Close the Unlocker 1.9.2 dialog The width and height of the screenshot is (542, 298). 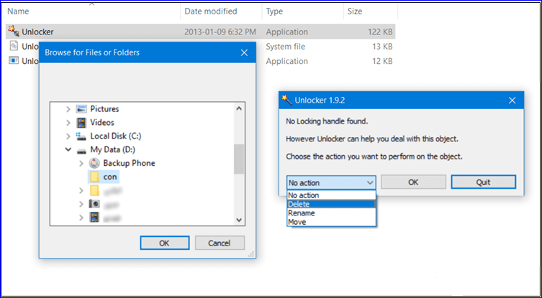point(512,101)
